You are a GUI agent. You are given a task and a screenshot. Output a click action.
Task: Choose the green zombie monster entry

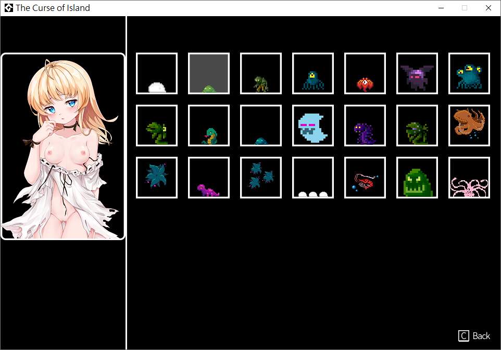click(261, 73)
